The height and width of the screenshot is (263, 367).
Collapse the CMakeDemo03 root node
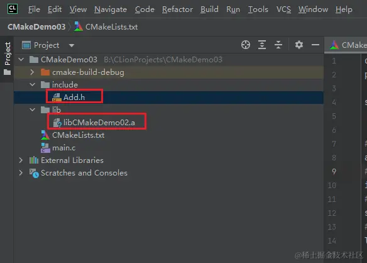coord(21,60)
